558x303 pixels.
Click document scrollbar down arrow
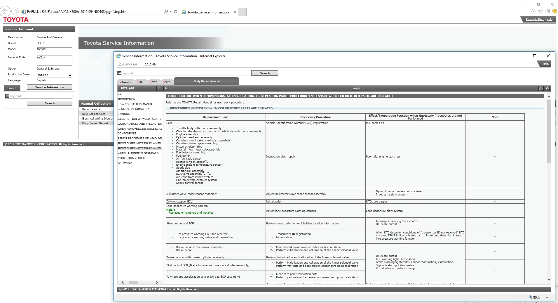tap(549, 280)
